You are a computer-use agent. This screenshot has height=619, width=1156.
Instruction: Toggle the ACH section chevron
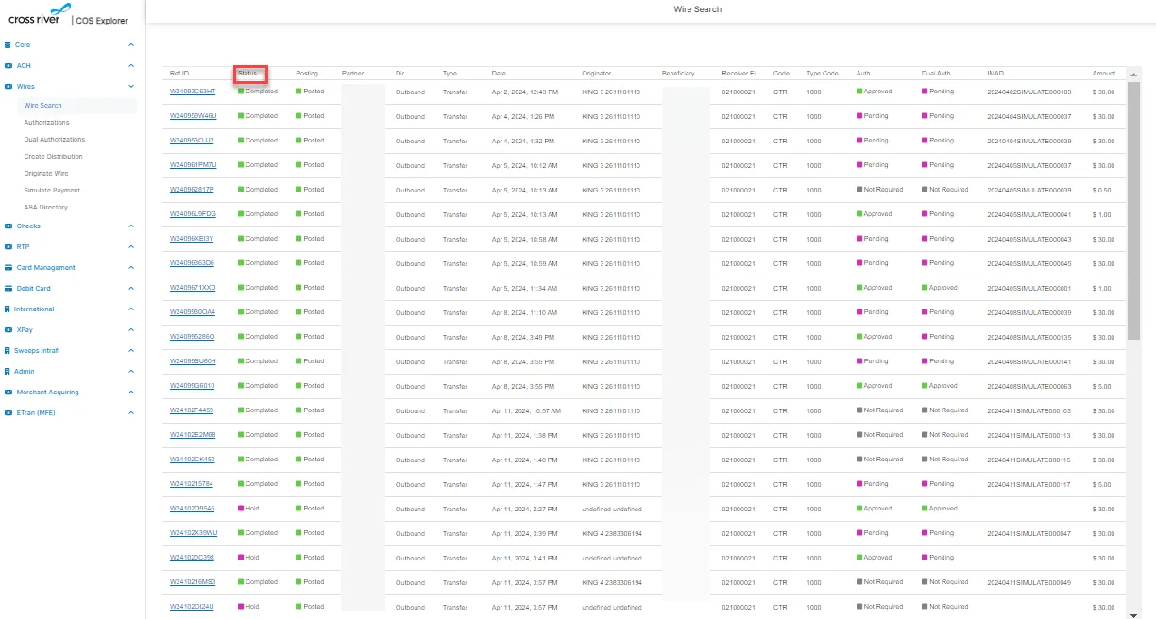[131, 65]
